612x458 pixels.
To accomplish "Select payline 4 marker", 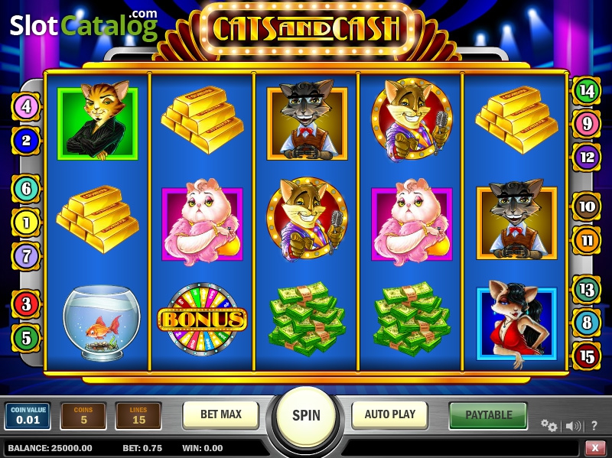I will tap(26, 106).
